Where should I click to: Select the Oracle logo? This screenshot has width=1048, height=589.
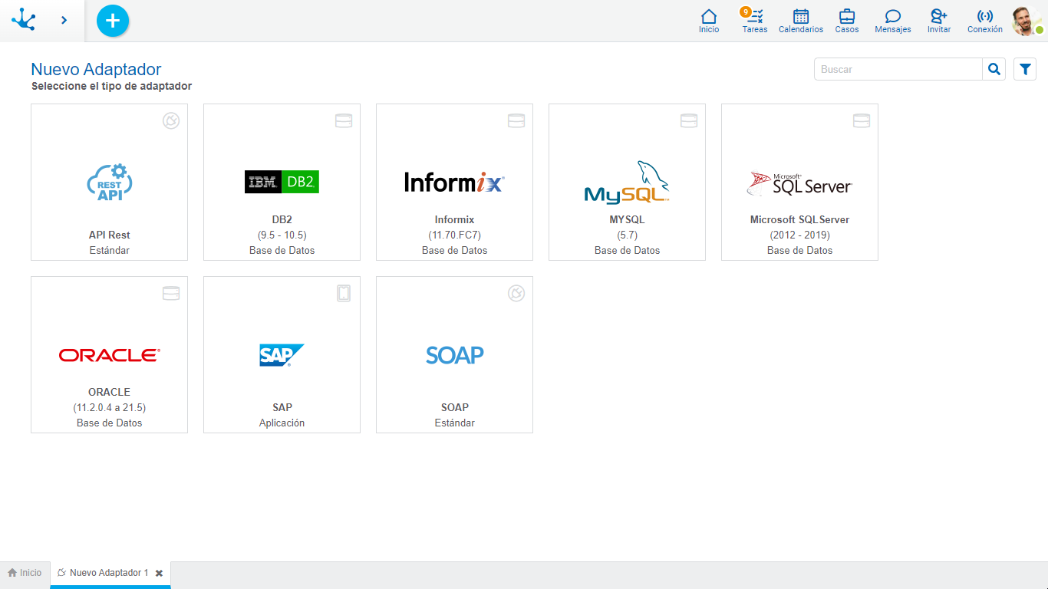tap(109, 355)
